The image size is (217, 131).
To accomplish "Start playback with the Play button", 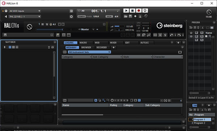I will [126, 10].
